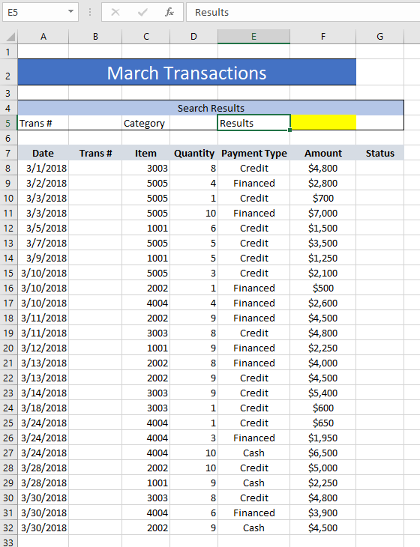
Task: Select date cell 3/1/2018
Action: pos(43,168)
